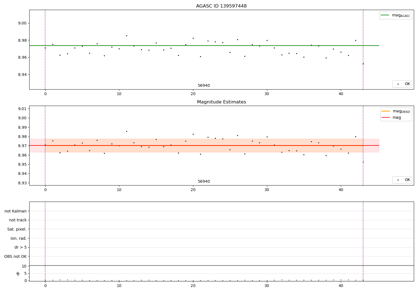Click x-tick 10 below the Magnitude Estimates plot
Image resolution: width=418 pixels, height=292 pixels.
pyautogui.click(x=119, y=190)
